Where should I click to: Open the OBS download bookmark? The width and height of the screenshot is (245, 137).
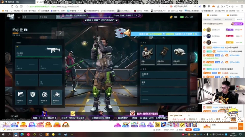[233, 11]
